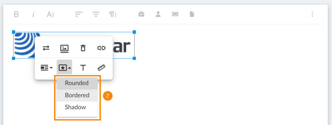Click the ticket icon in the toolbar
This screenshot has height=125, width=332.
click(x=175, y=14)
